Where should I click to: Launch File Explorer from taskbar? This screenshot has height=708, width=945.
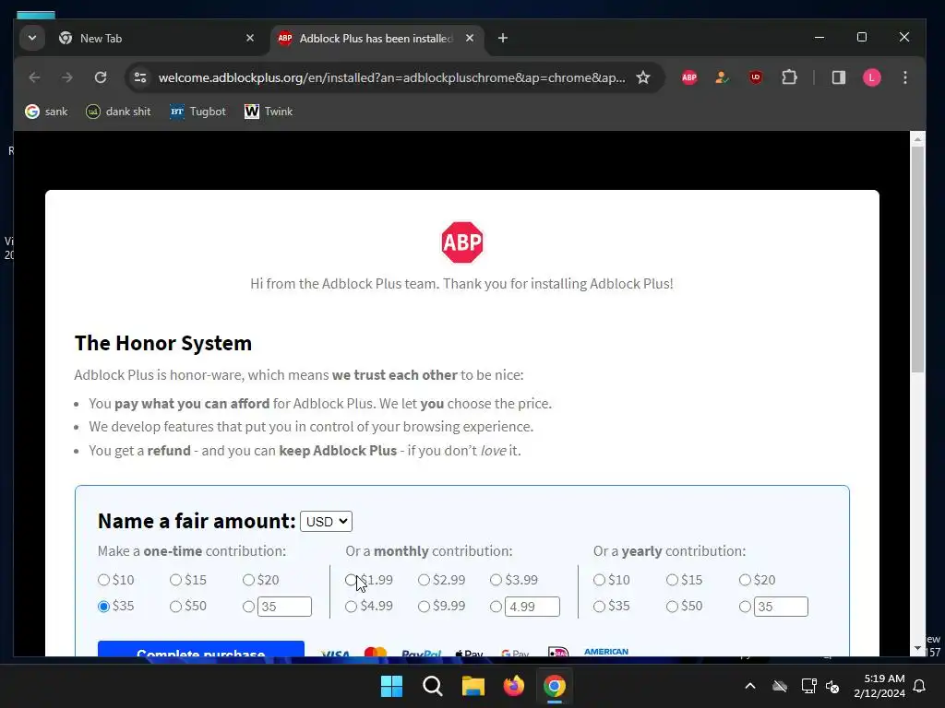(473, 686)
